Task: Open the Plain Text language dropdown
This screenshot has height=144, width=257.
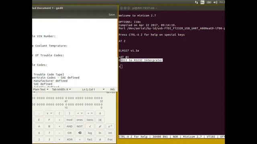Action: click(41, 90)
